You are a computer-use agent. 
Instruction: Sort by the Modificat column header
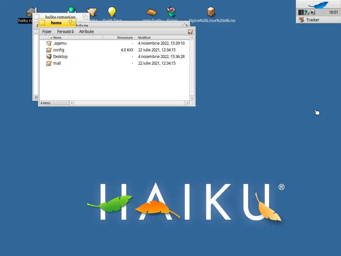(x=162, y=37)
